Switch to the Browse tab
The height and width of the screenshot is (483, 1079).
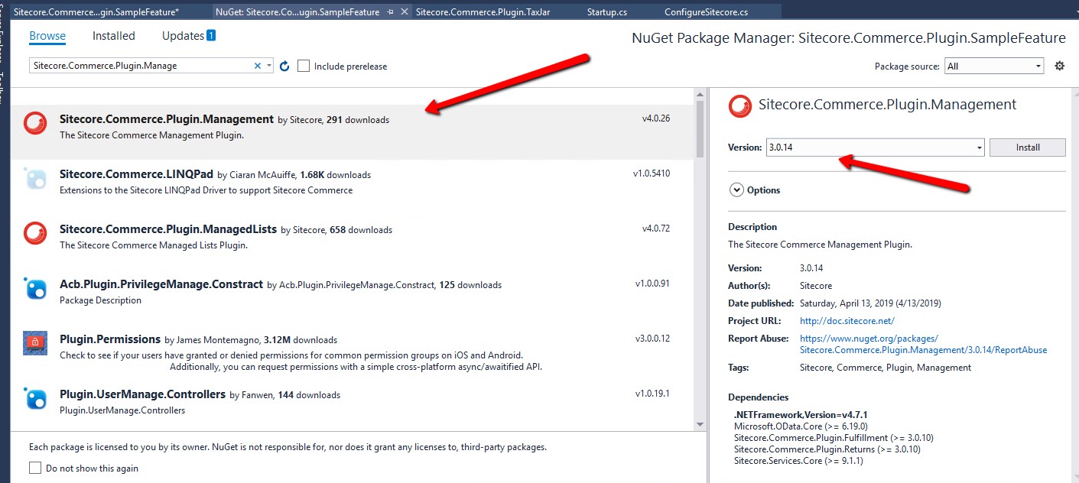coord(47,36)
